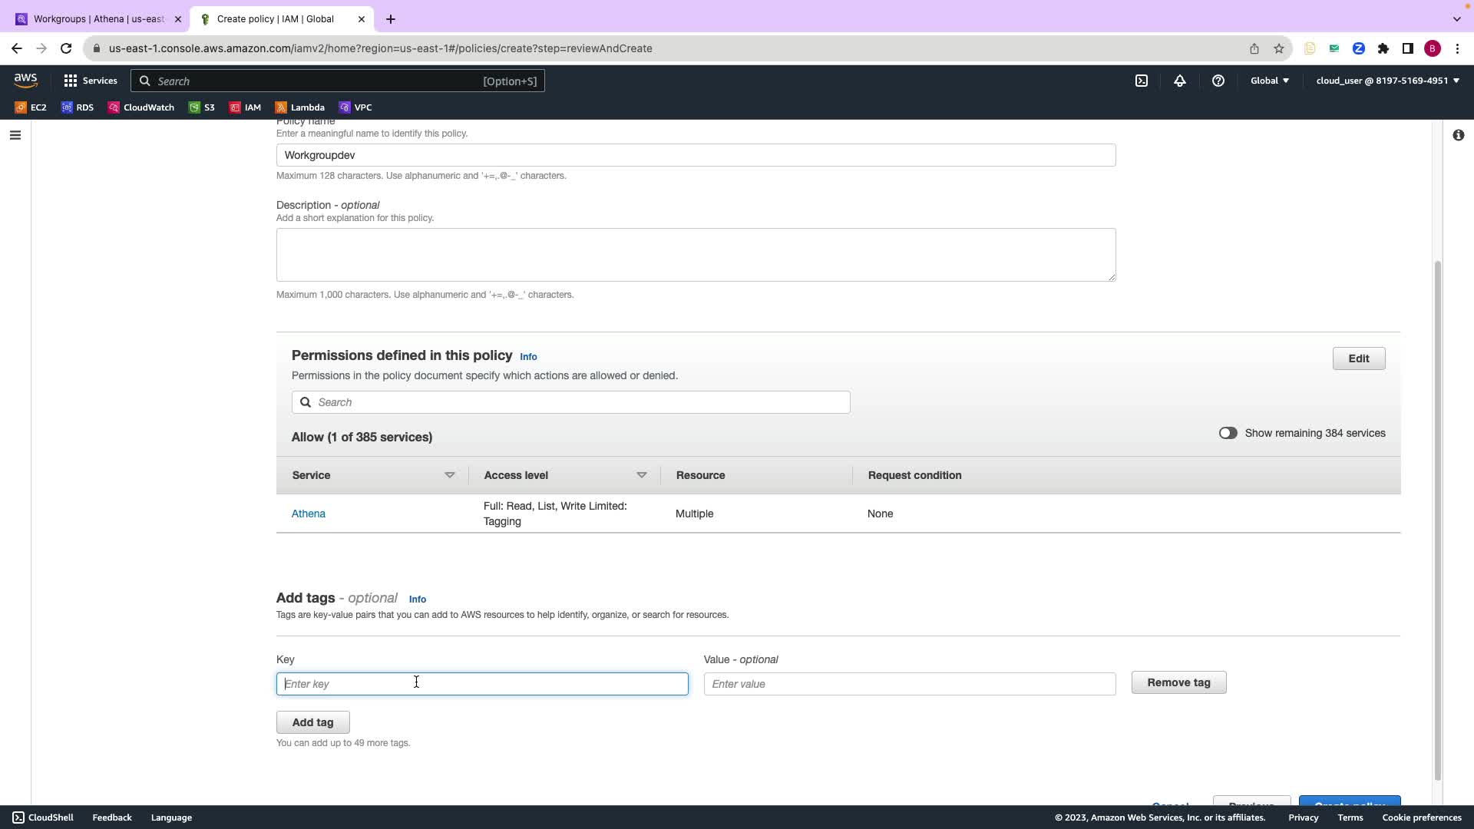Click the support help question-mark icon
This screenshot has width=1474, height=829.
(1218, 81)
